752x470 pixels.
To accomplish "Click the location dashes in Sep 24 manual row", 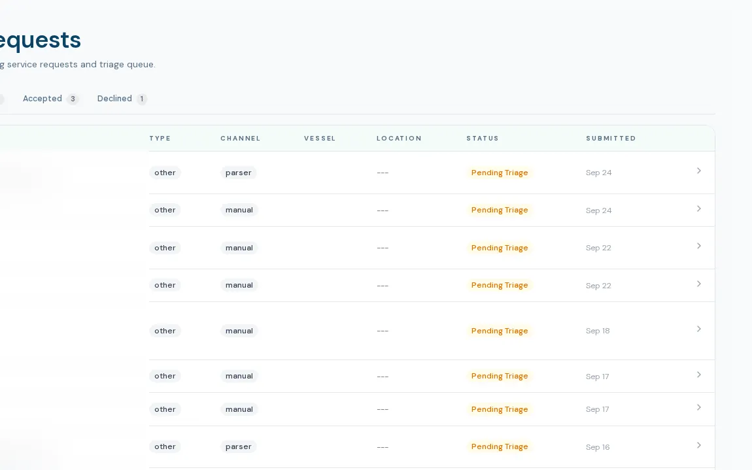I will click(383, 210).
